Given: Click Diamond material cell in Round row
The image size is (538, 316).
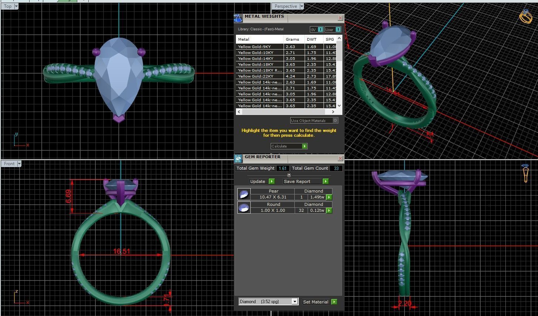Looking at the screenshot, I should 314,204.
